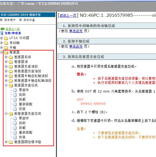This screenshot has height=157, width=156.
Task: Click the 当前:传动系 label
Action: pyautogui.click(x=13, y=33)
